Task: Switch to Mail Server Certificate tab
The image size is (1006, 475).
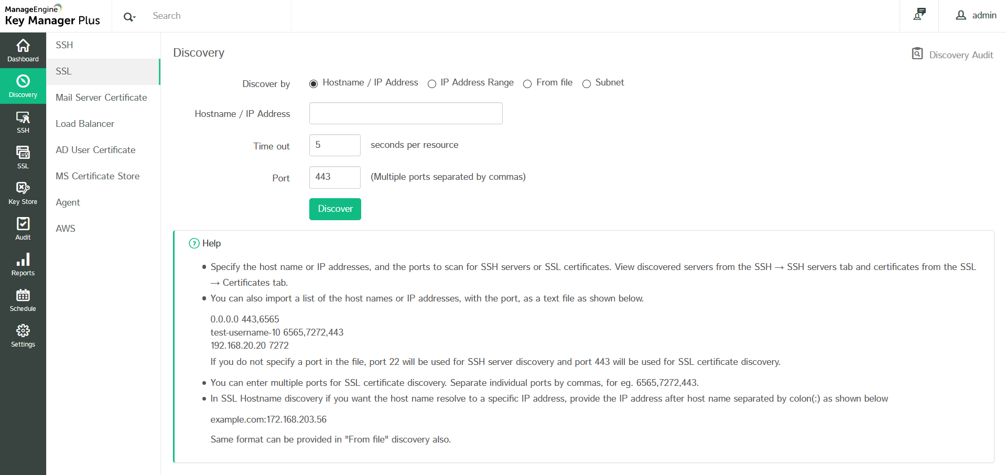Action: point(101,98)
